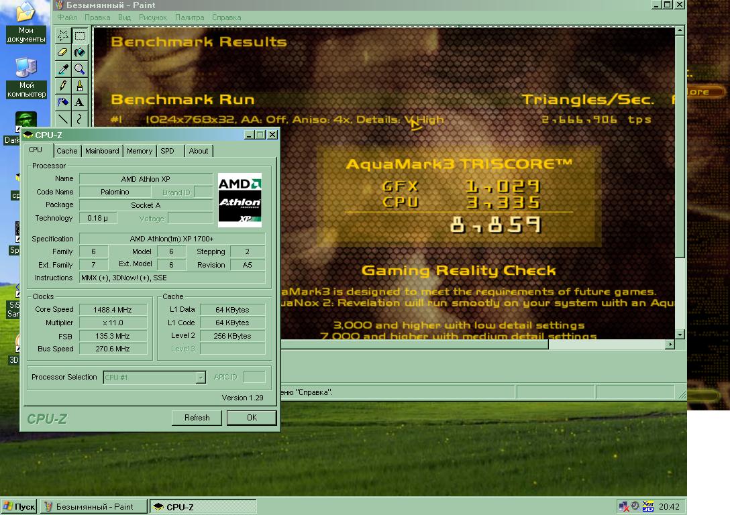Select the Magnifier tool in Paint

tap(80, 69)
